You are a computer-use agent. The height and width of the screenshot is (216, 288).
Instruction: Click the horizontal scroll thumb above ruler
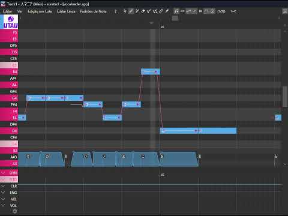[x=175, y=18]
